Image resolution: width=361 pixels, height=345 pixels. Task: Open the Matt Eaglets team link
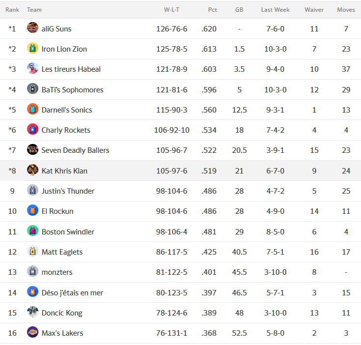[x=62, y=252]
